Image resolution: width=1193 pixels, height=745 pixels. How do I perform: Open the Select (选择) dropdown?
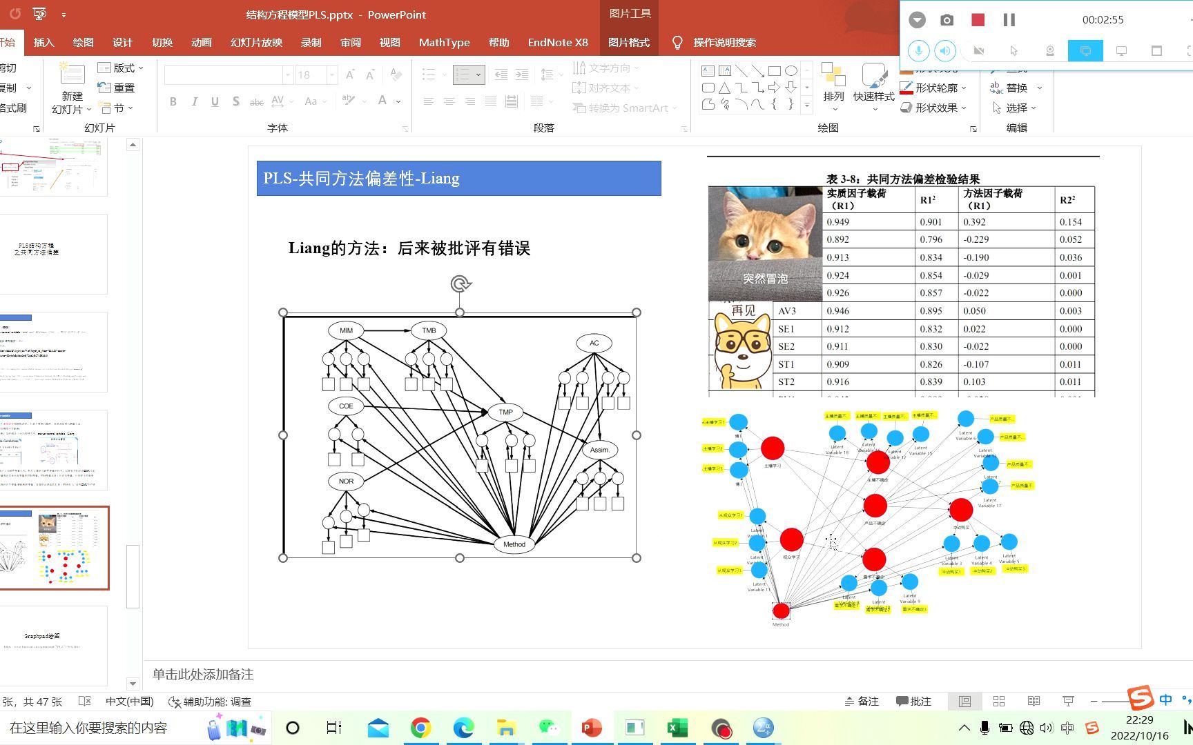(x=1014, y=108)
